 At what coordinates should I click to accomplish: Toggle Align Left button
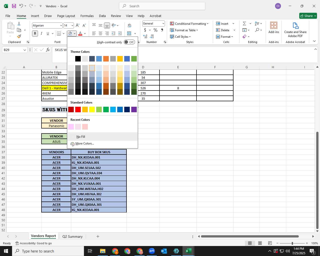[94, 33]
